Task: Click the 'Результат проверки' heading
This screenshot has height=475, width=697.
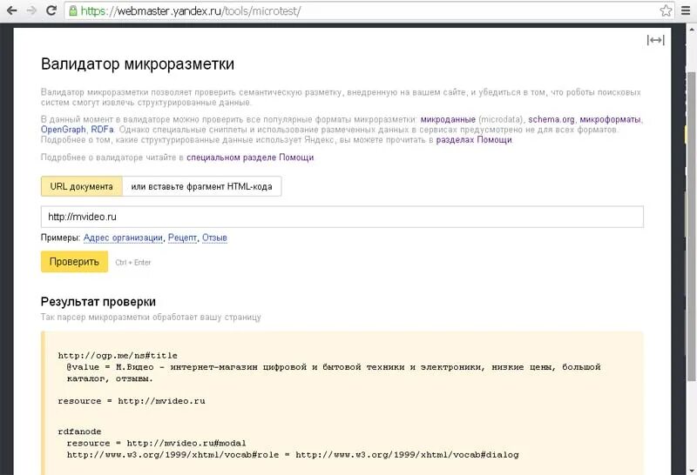Action: tap(98, 302)
